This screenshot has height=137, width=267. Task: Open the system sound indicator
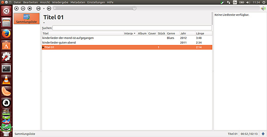(248, 3)
